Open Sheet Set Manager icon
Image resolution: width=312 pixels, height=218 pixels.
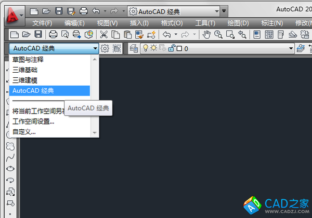(x=293, y=35)
